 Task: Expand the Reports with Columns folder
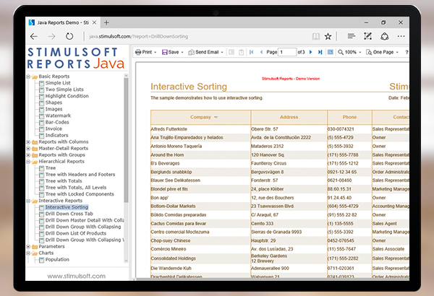(x=28, y=142)
